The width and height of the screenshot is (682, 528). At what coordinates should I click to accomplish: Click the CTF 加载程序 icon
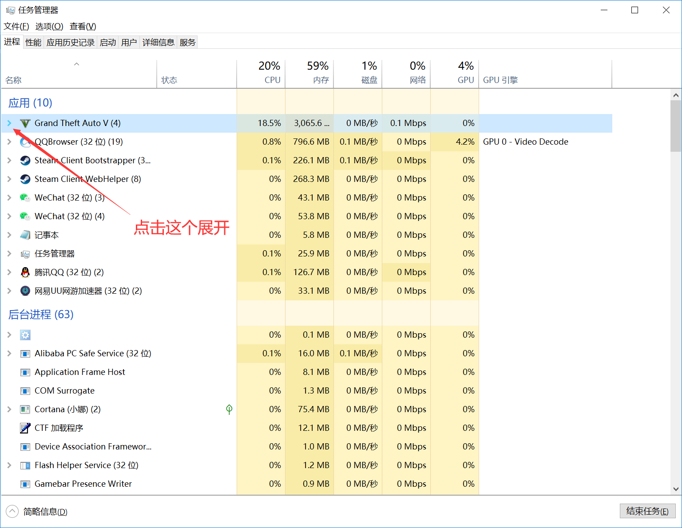coord(25,428)
